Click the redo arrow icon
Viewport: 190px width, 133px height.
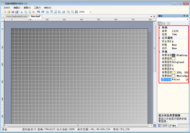[43, 12]
